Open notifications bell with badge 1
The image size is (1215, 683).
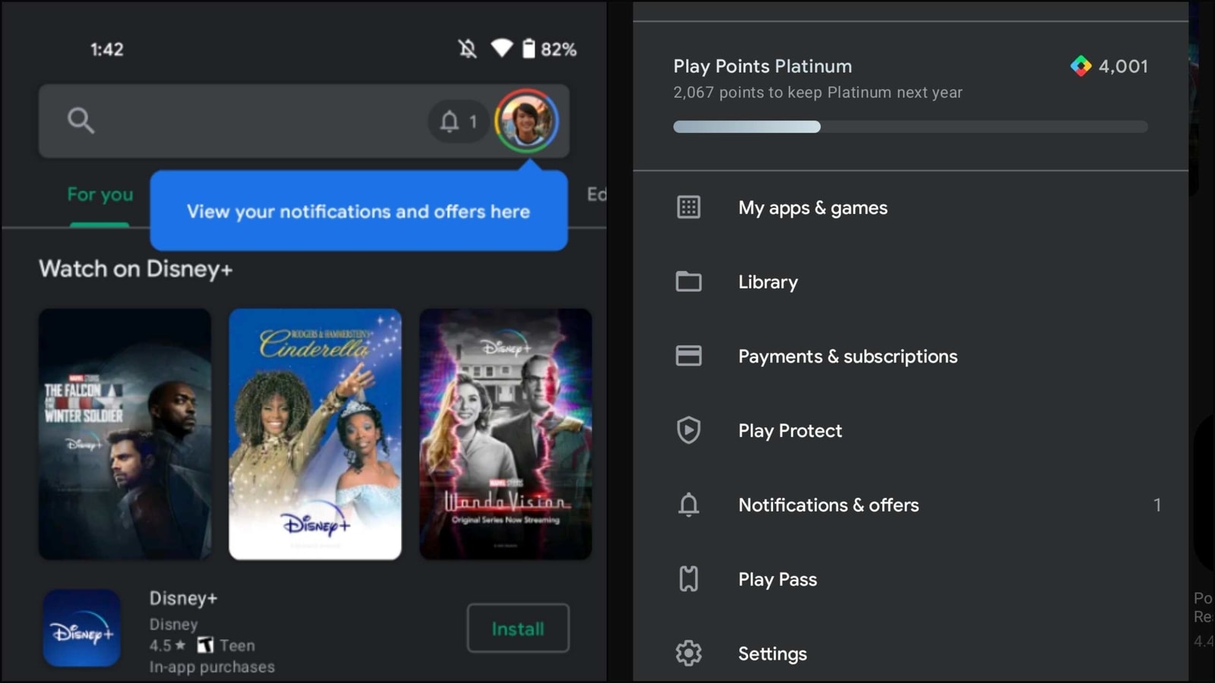pyautogui.click(x=459, y=121)
